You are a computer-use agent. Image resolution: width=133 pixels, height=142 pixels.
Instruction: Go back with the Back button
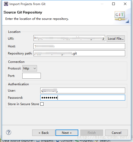[x=44, y=133]
